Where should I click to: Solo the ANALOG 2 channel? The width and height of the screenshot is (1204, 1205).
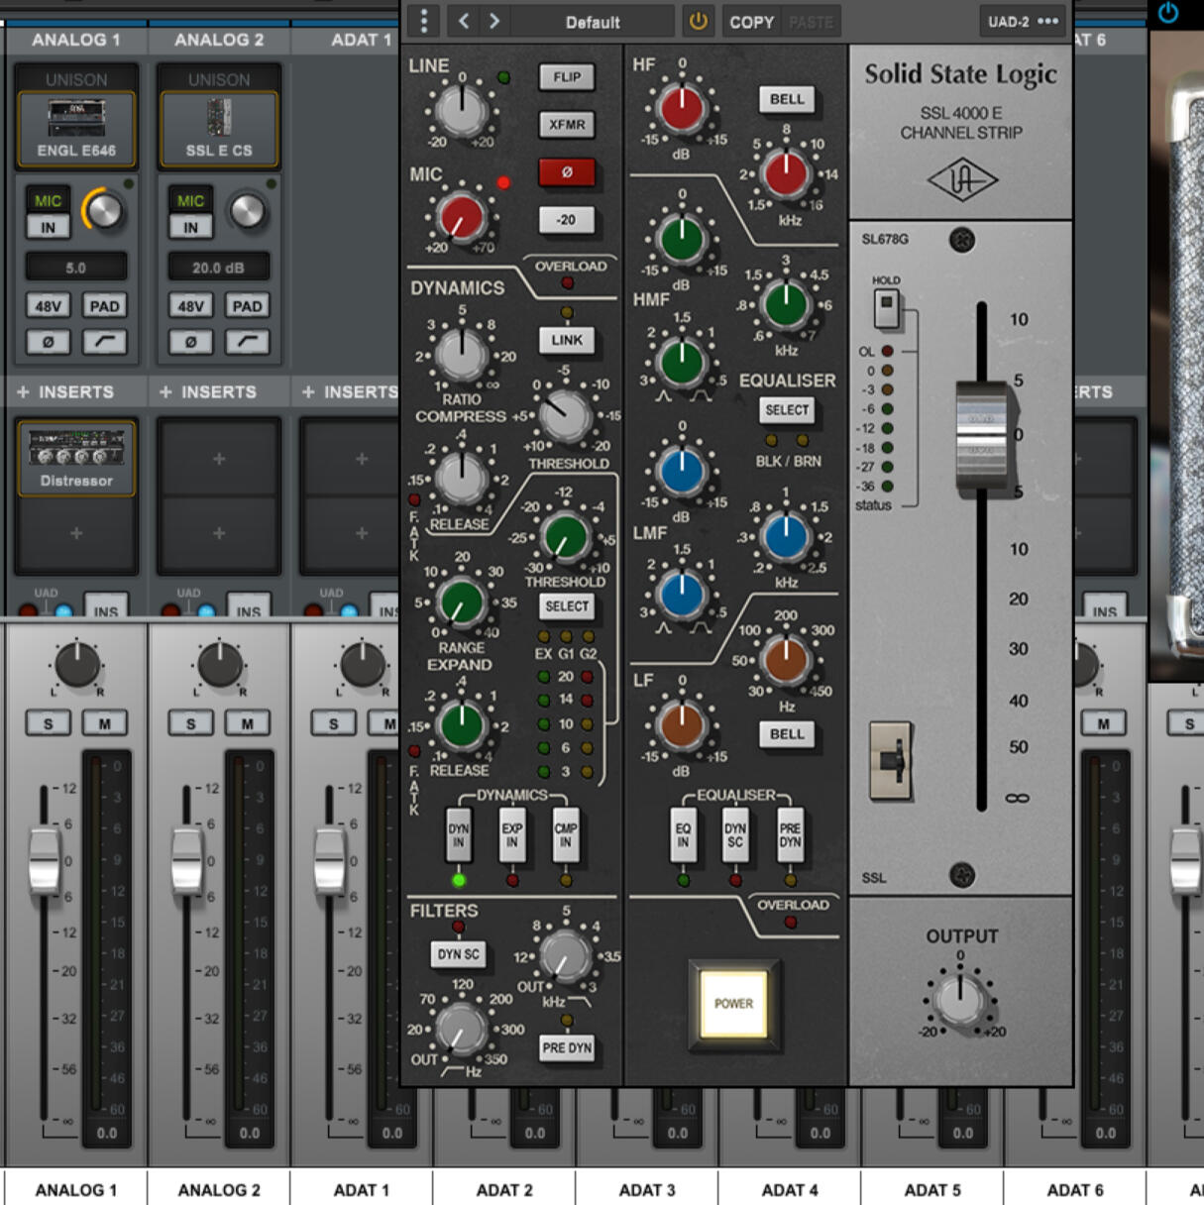click(190, 724)
